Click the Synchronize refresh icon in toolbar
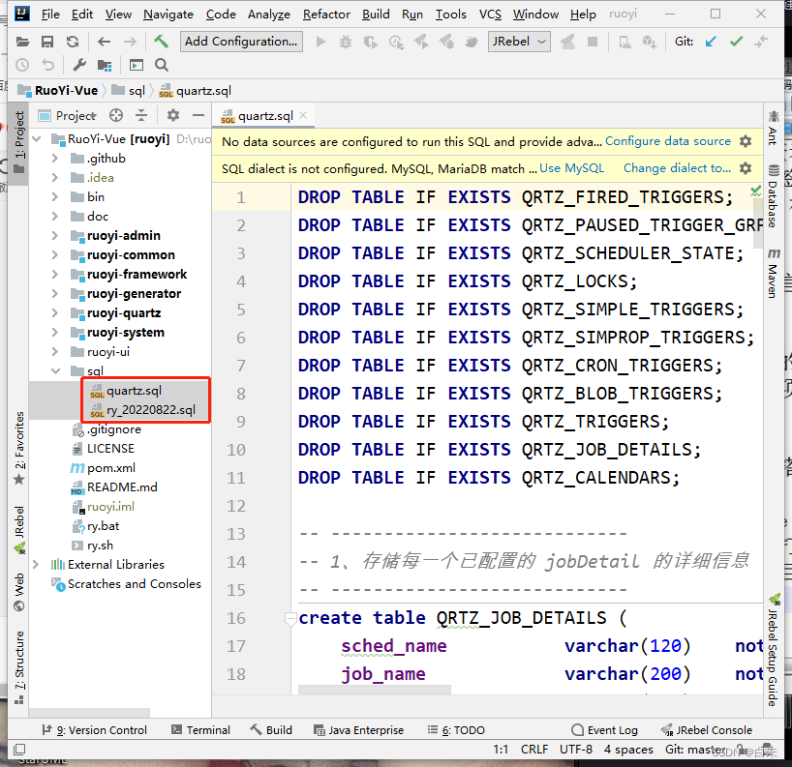The height and width of the screenshot is (767, 792). tap(72, 42)
